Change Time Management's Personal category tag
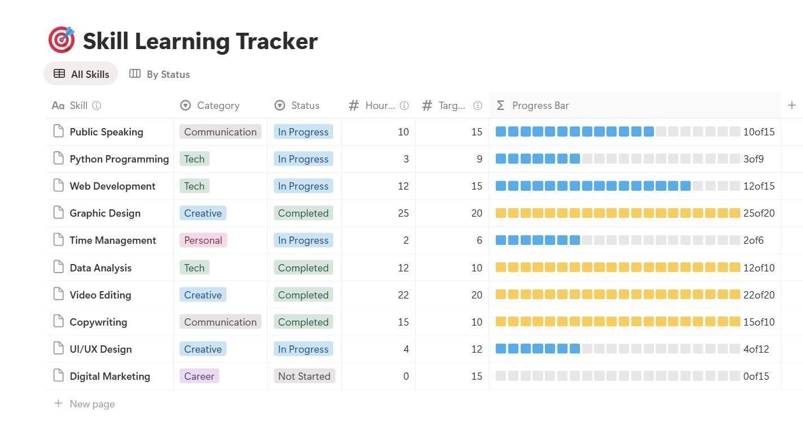 click(203, 240)
